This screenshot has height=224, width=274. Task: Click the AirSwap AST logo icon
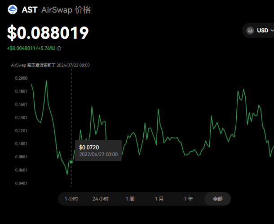(x=13, y=9)
